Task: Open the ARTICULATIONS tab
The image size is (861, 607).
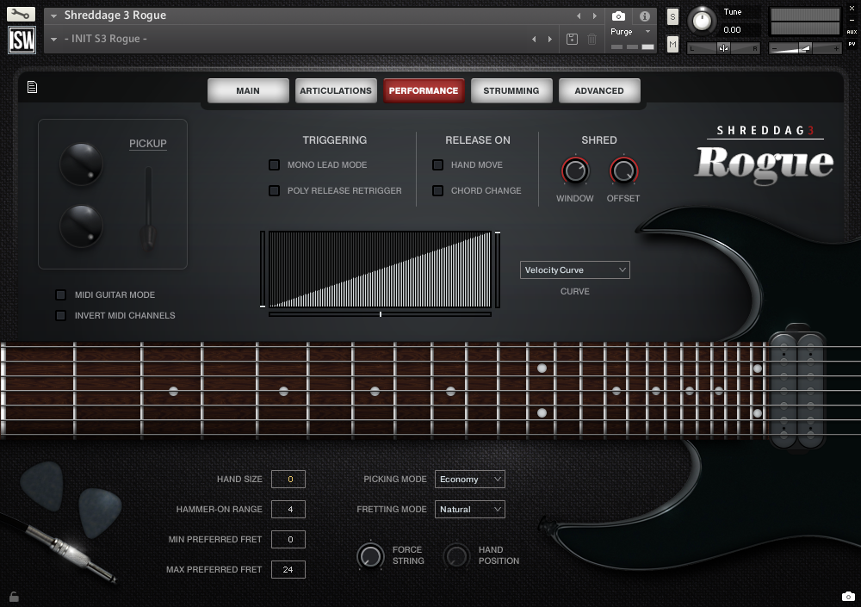Action: click(336, 90)
